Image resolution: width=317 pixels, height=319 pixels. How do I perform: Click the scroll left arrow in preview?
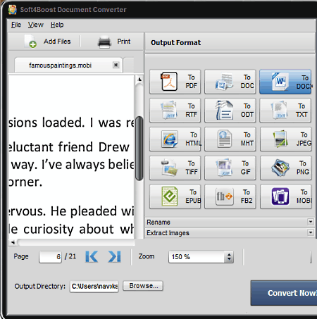point(13,242)
